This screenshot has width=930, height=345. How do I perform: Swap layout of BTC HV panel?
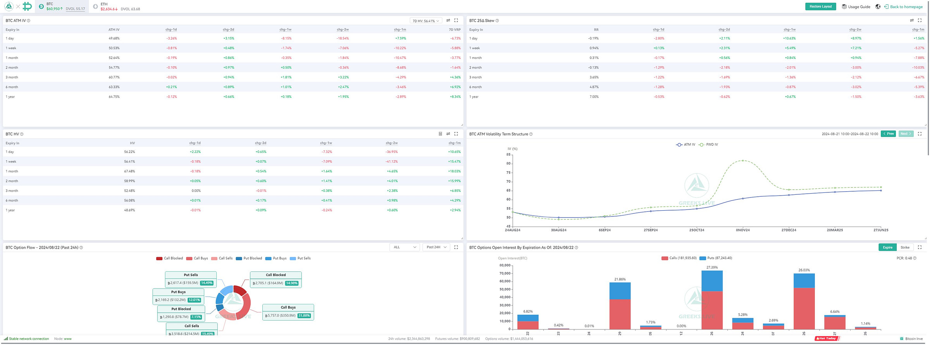tap(448, 134)
